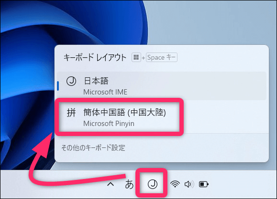Click the blue selection indicator beside 日本語
Screen dimensions: 277x199
(58, 86)
